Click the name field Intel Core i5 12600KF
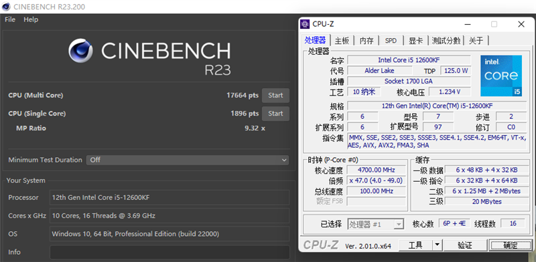The height and width of the screenshot is (262, 536). (409, 60)
